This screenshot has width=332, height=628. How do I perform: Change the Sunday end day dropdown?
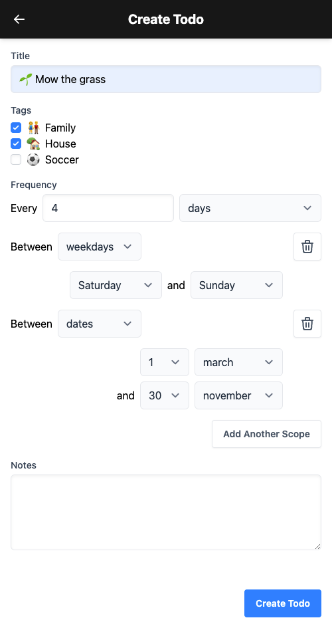236,285
